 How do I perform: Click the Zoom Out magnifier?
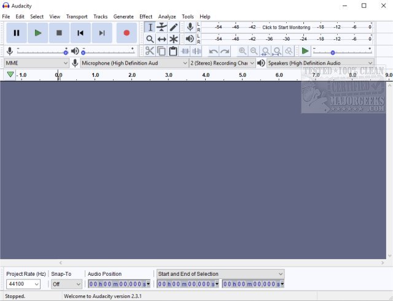(254, 51)
